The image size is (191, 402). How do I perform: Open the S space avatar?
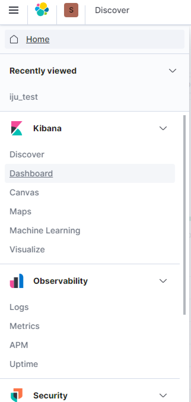point(71,10)
